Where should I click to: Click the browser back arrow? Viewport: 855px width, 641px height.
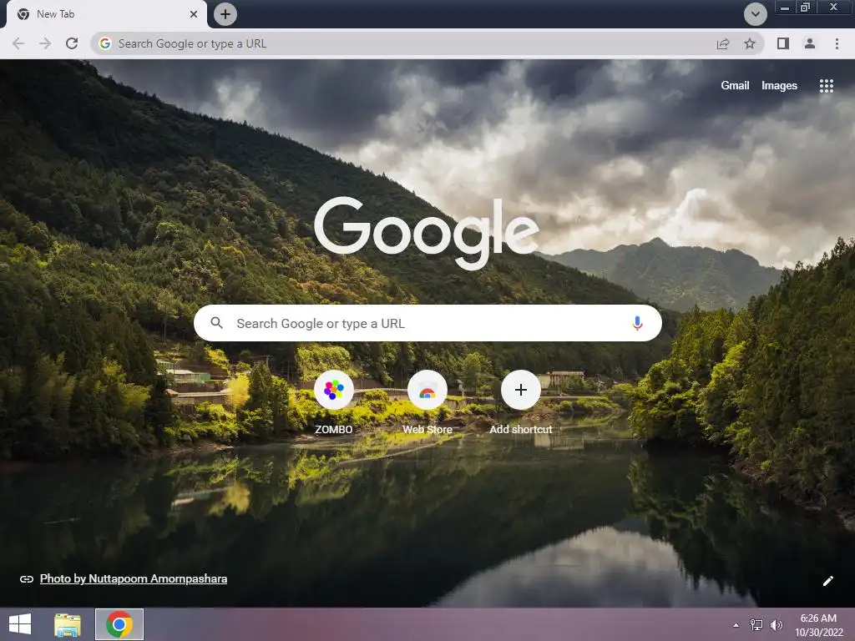(18, 43)
